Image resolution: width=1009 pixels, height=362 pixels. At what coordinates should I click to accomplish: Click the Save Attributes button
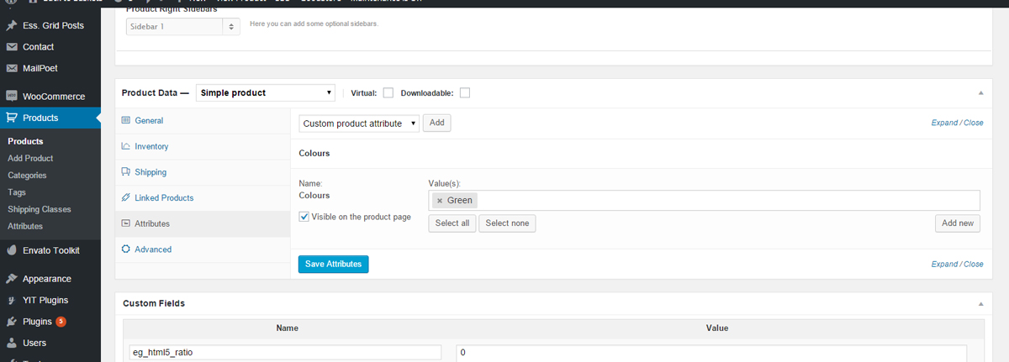333,264
